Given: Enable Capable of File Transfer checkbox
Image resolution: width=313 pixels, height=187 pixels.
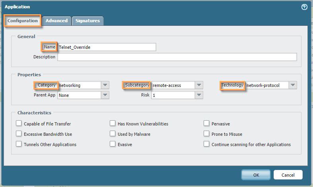Looking at the screenshot, I should 19,123.
